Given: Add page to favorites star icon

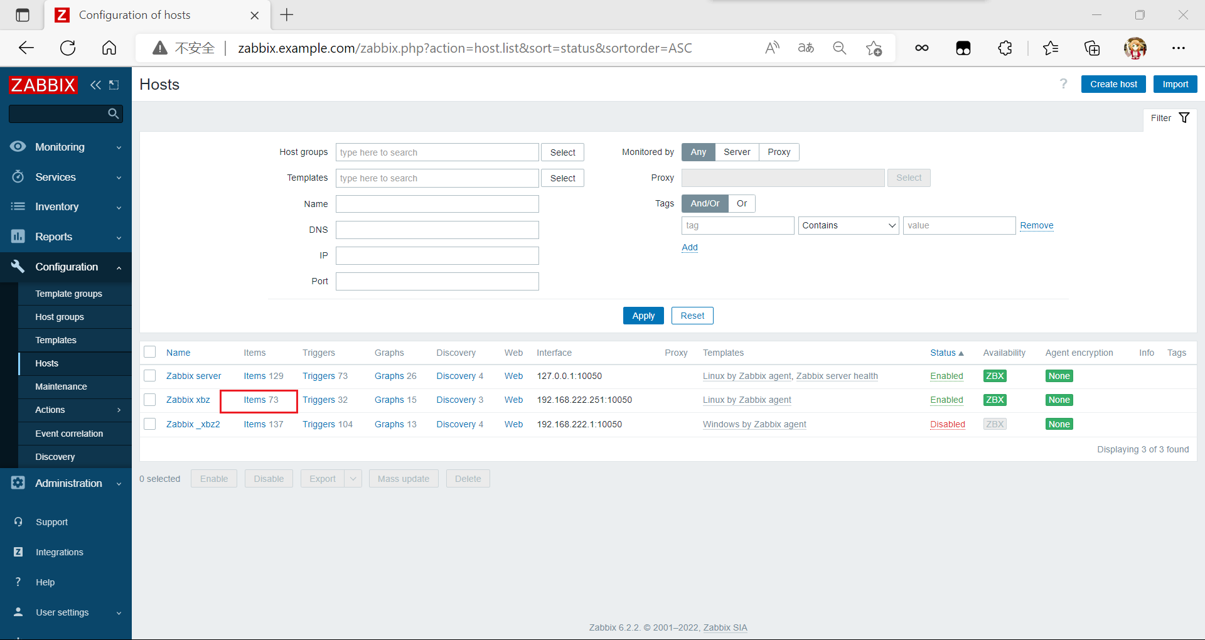Looking at the screenshot, I should tap(874, 48).
